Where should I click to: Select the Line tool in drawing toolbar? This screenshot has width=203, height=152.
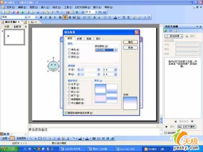(x=31, y=138)
